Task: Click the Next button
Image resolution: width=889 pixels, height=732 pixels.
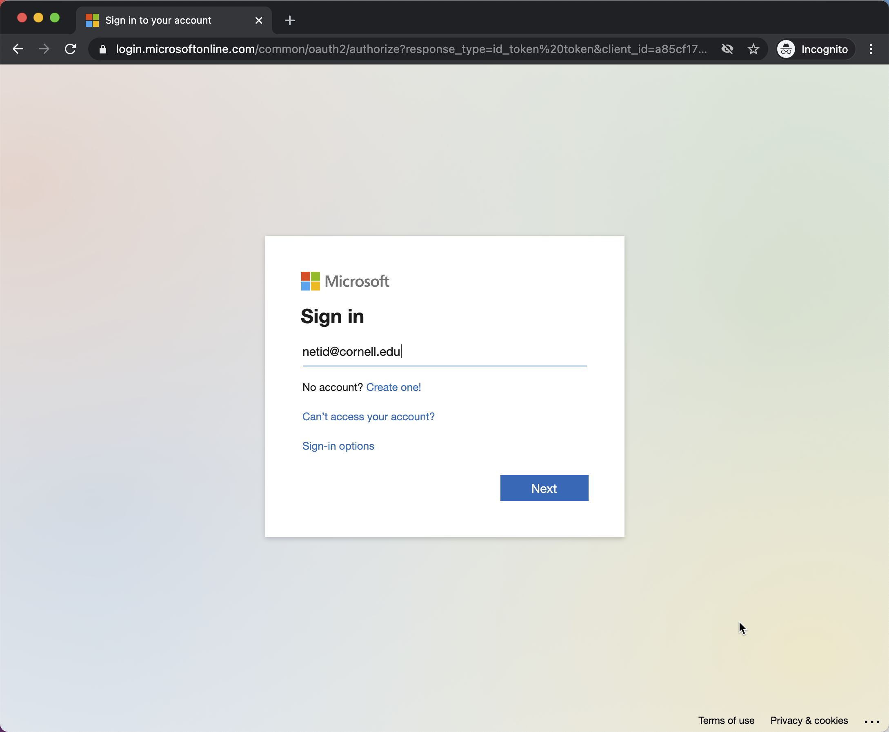Action: (544, 488)
